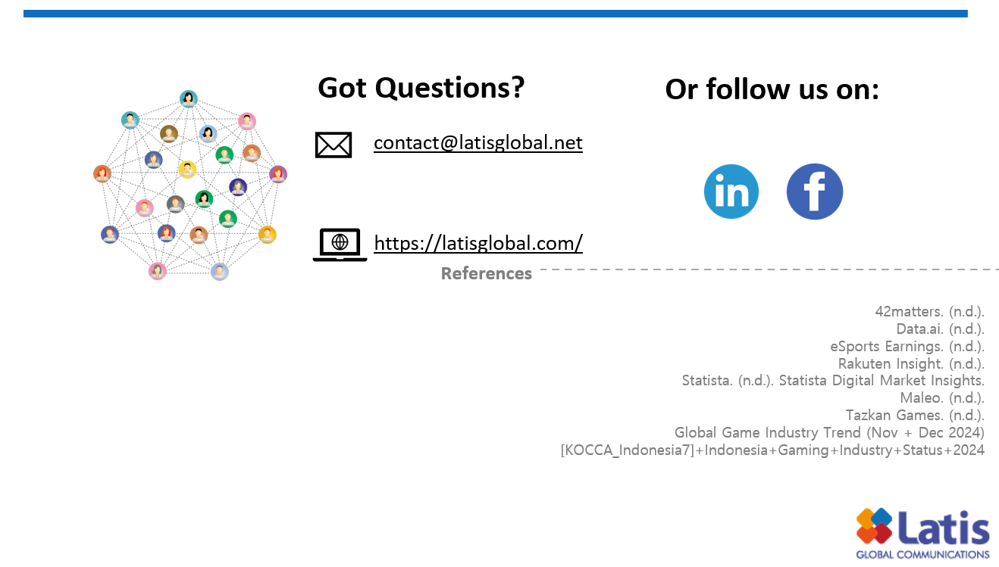Select the 'Got Questions?' heading
999x567 pixels.
click(421, 88)
